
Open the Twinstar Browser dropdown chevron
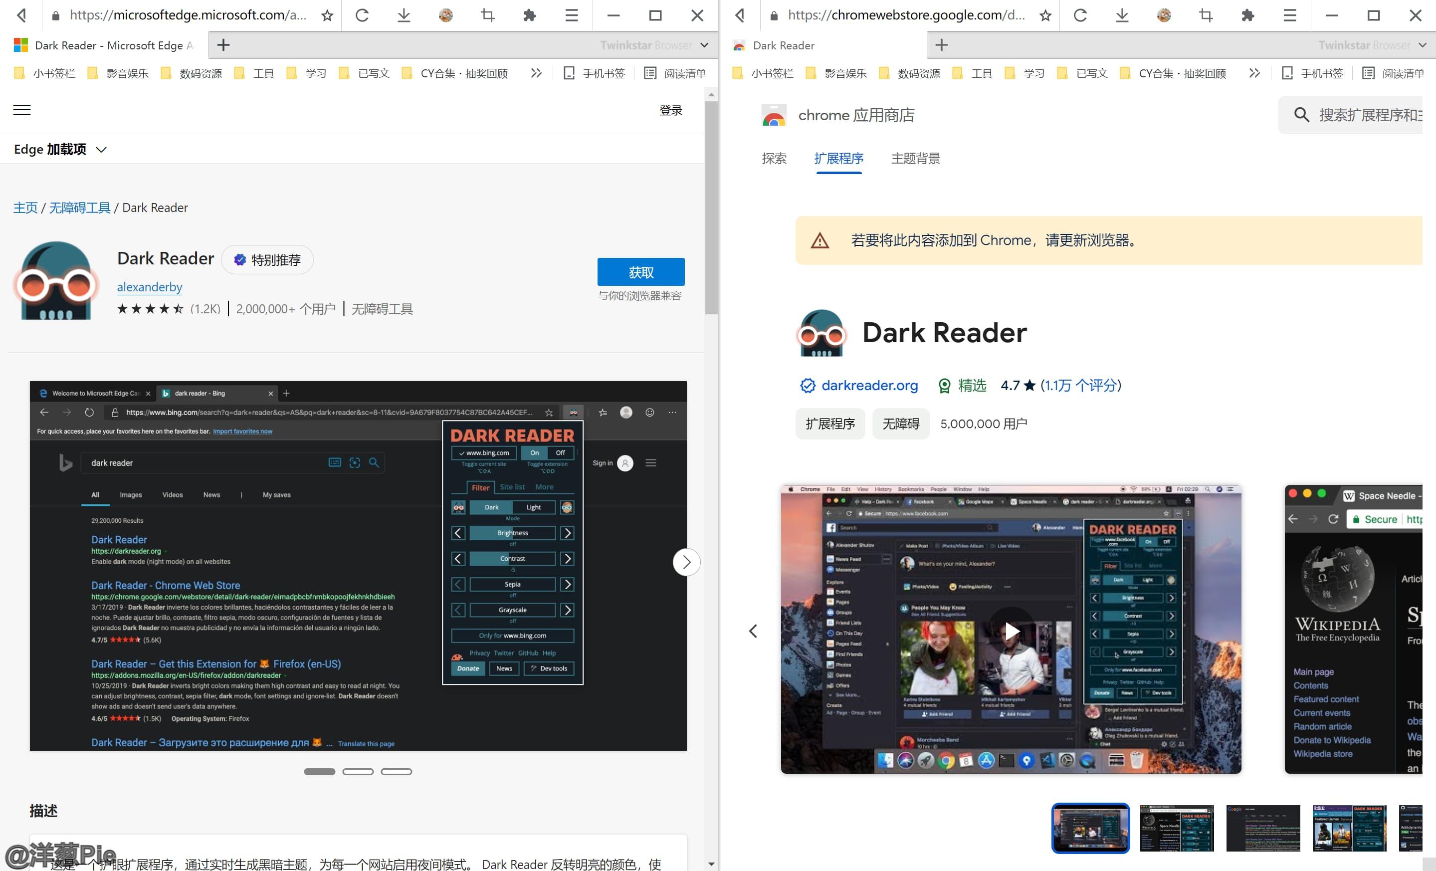pos(704,45)
